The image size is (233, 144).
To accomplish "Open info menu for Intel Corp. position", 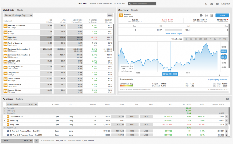I will 226,121.
